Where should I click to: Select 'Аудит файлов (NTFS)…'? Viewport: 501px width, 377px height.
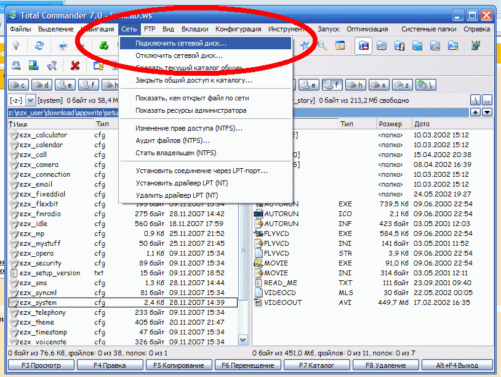coord(206,140)
